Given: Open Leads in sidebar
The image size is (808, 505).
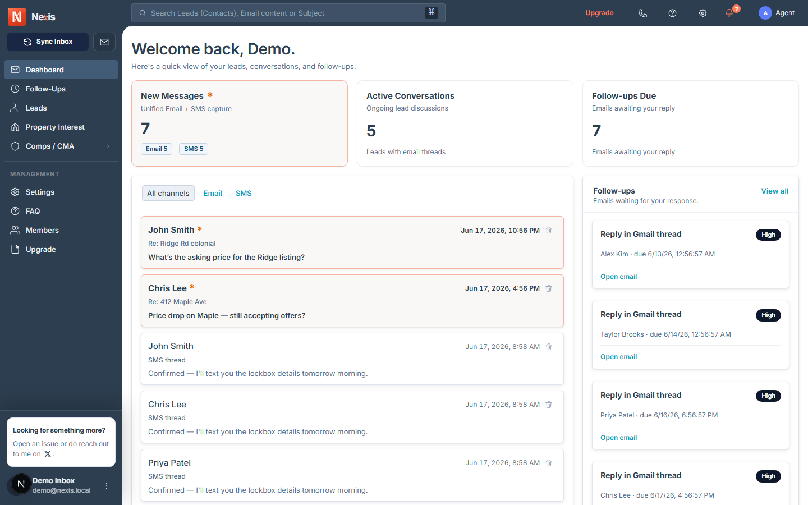Looking at the screenshot, I should (x=61, y=108).
